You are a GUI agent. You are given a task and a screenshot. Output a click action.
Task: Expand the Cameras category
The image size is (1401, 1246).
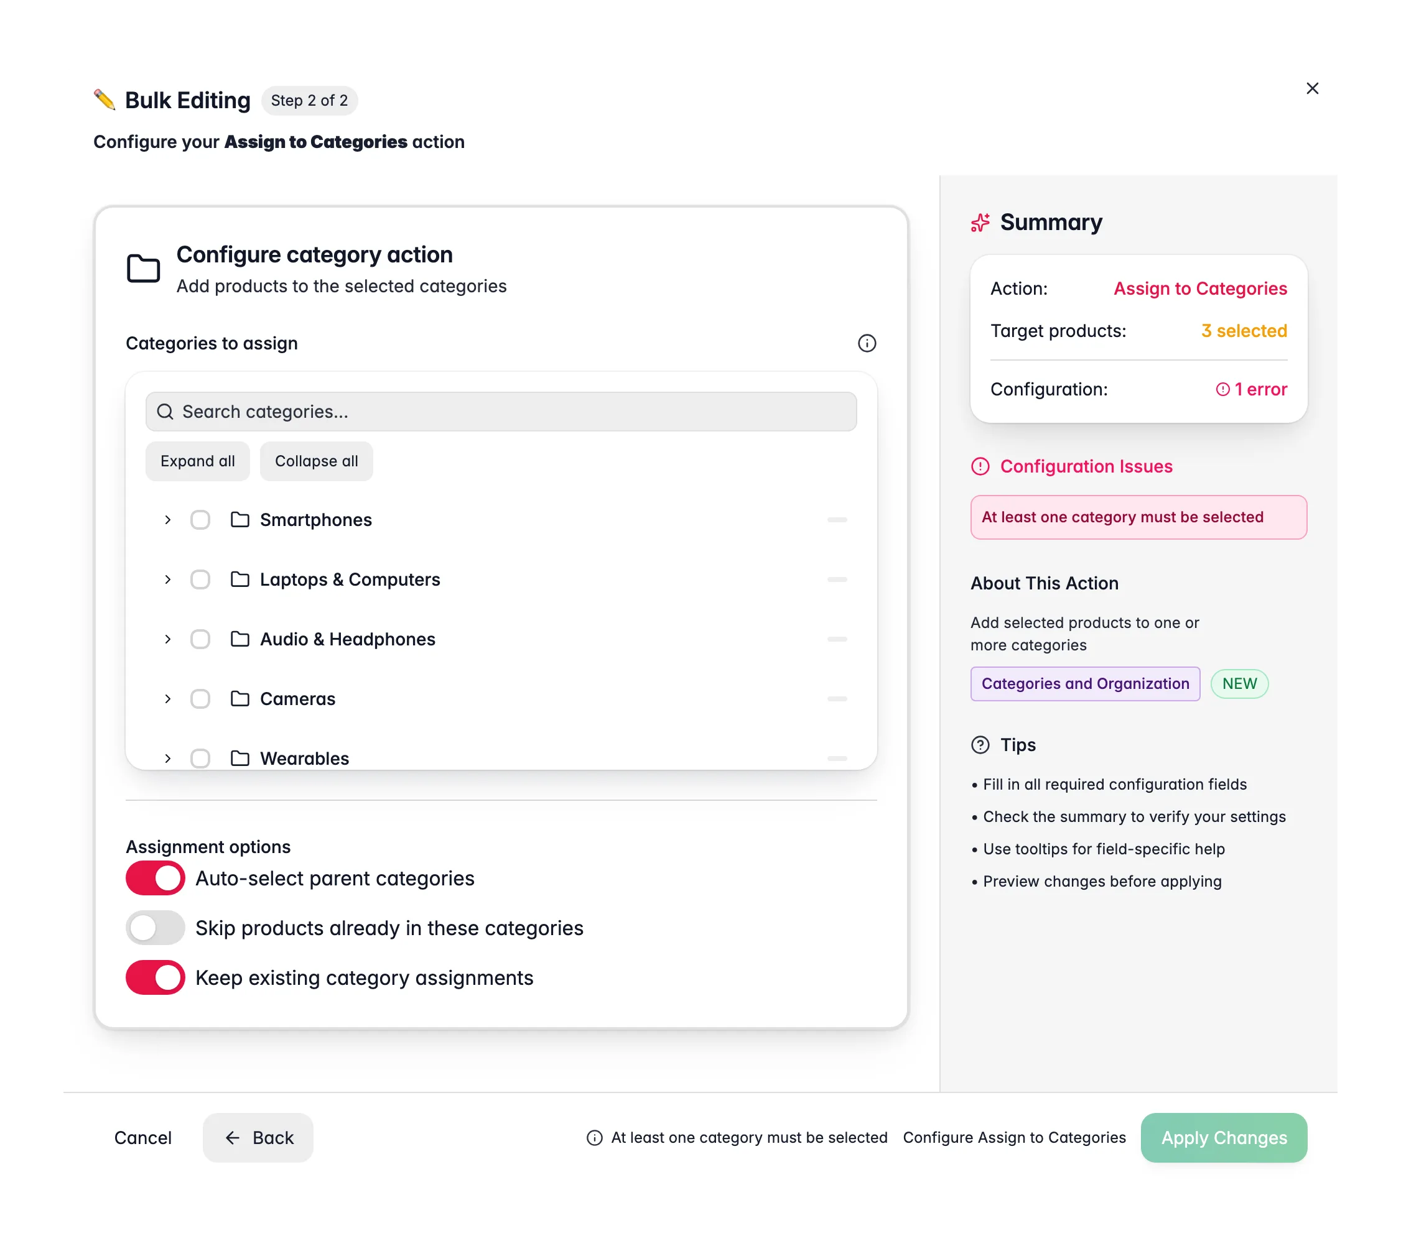pyautogui.click(x=168, y=699)
